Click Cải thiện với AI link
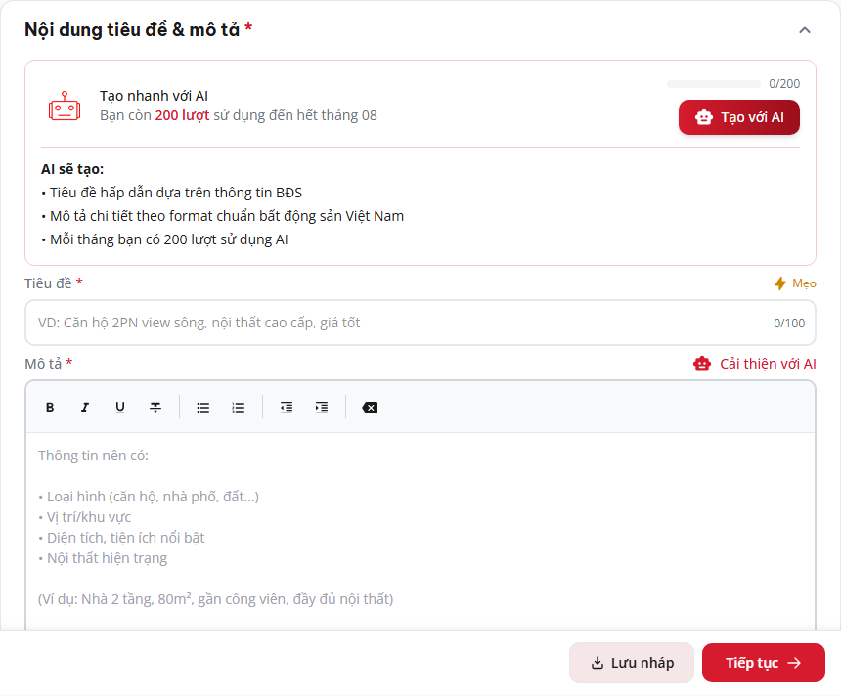 pos(755,364)
